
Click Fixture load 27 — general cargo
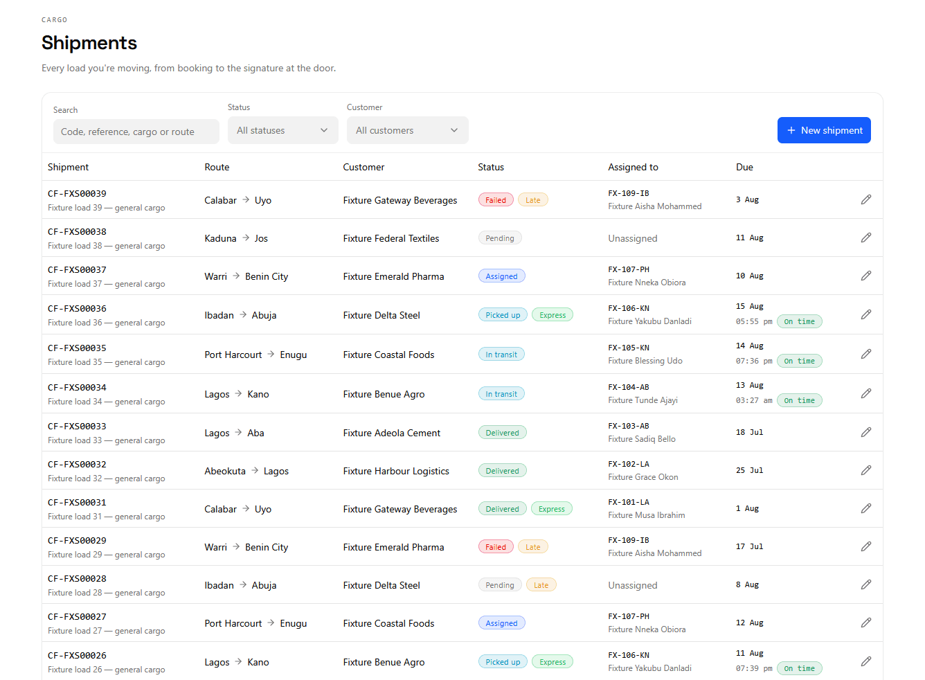107,631
